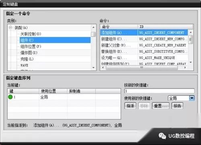
Task: Click the new shortcut key input field
Action: coord(159,91)
